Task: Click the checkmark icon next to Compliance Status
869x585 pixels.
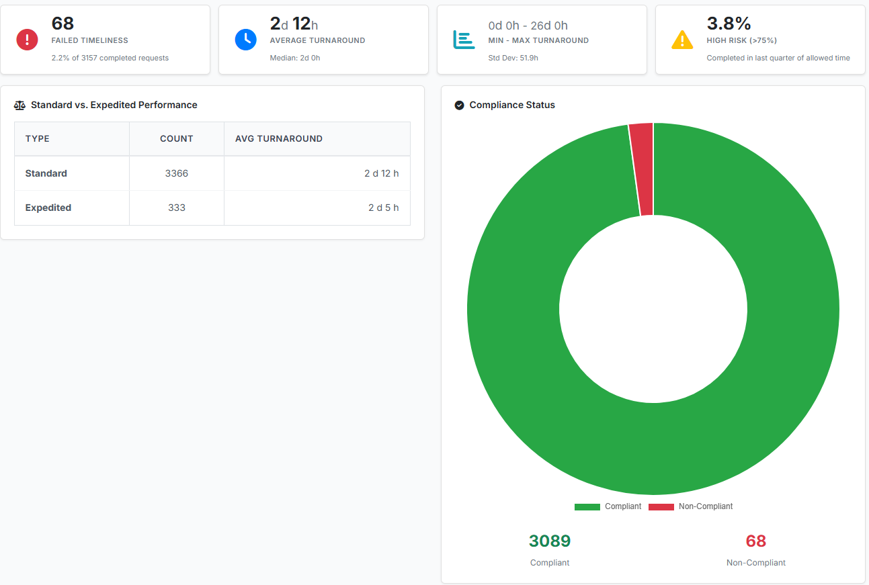Action: (x=459, y=105)
